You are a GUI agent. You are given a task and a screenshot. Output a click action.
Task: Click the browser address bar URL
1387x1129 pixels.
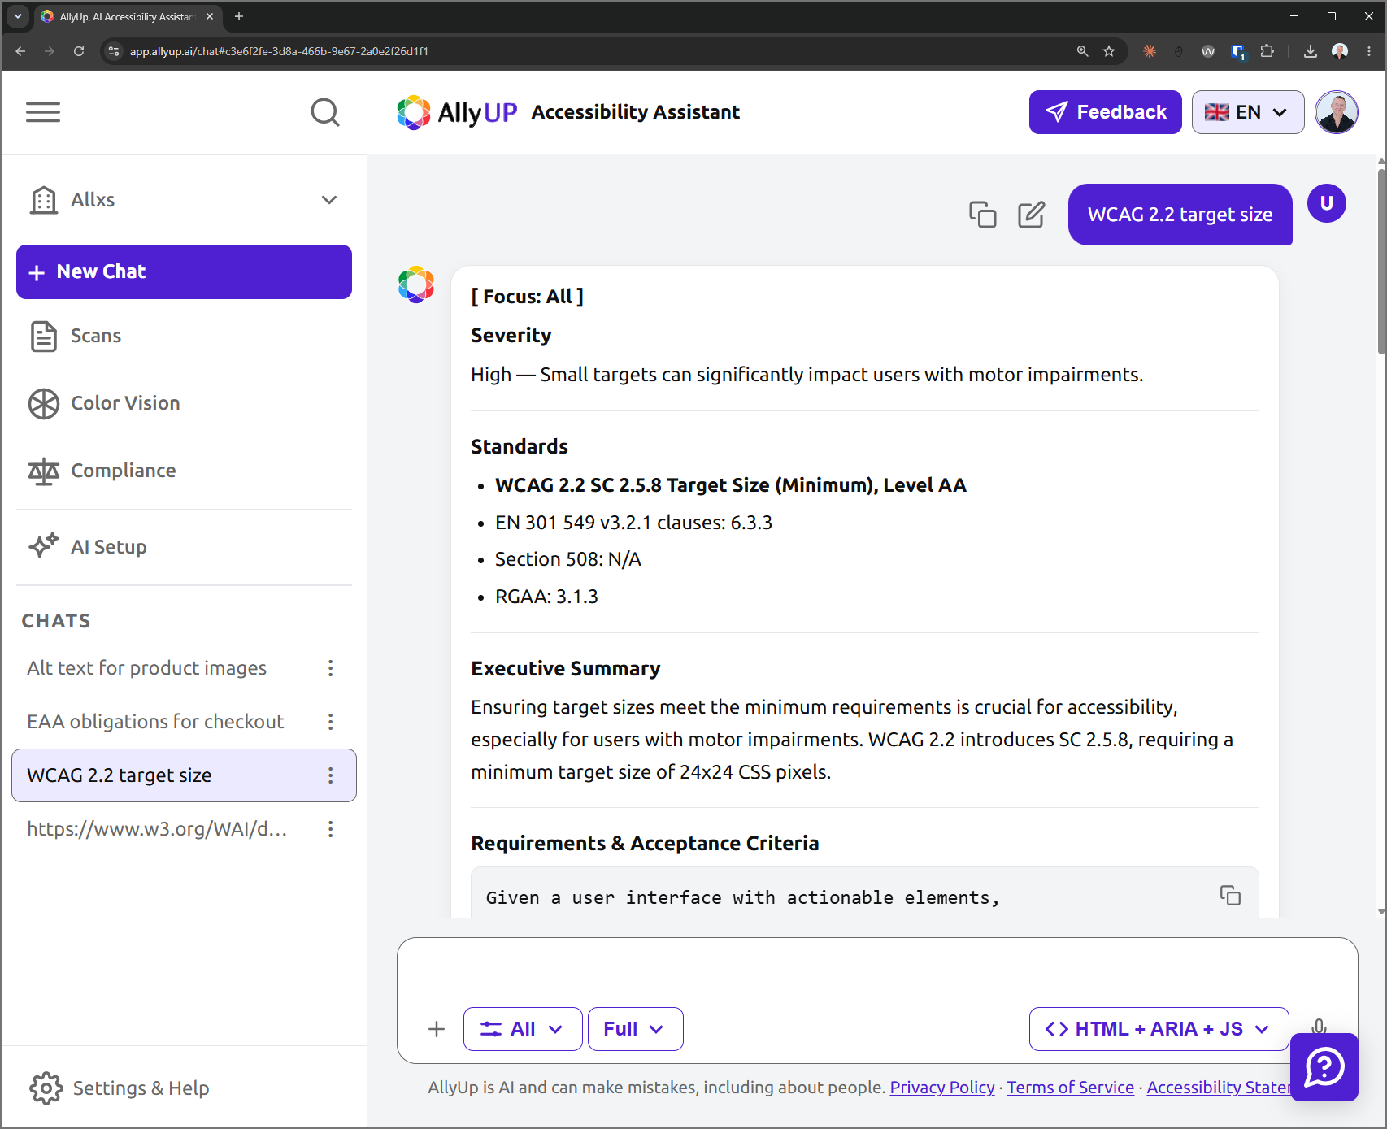click(279, 51)
